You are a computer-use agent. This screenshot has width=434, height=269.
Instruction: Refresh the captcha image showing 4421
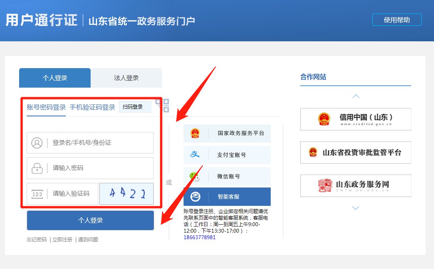(x=127, y=194)
